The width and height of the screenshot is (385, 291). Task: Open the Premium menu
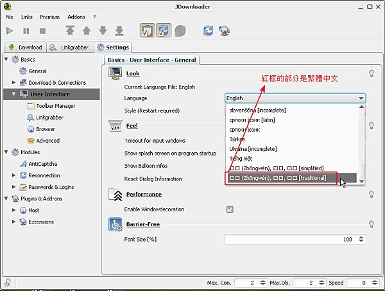(50, 17)
